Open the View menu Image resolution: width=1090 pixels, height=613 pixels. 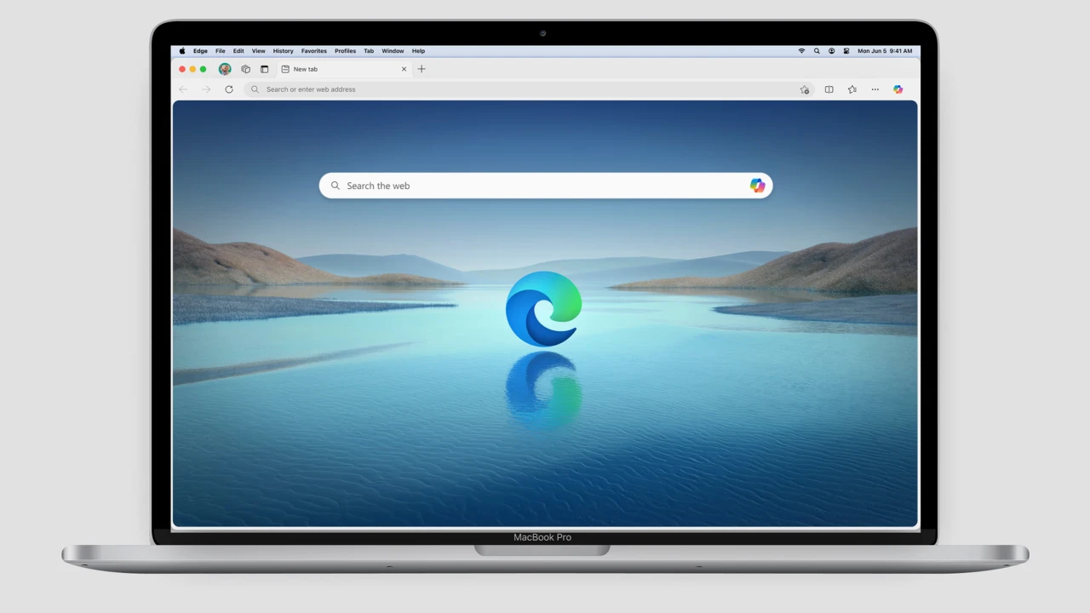click(x=258, y=51)
